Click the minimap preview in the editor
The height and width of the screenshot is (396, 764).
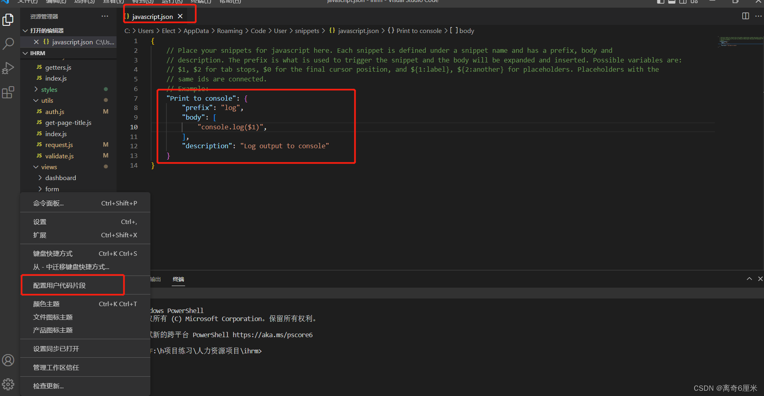click(x=741, y=41)
